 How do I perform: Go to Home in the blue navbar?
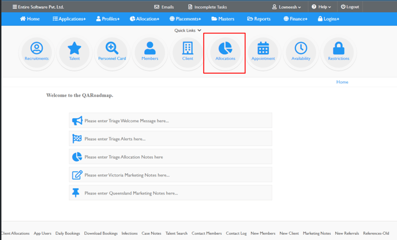30,18
